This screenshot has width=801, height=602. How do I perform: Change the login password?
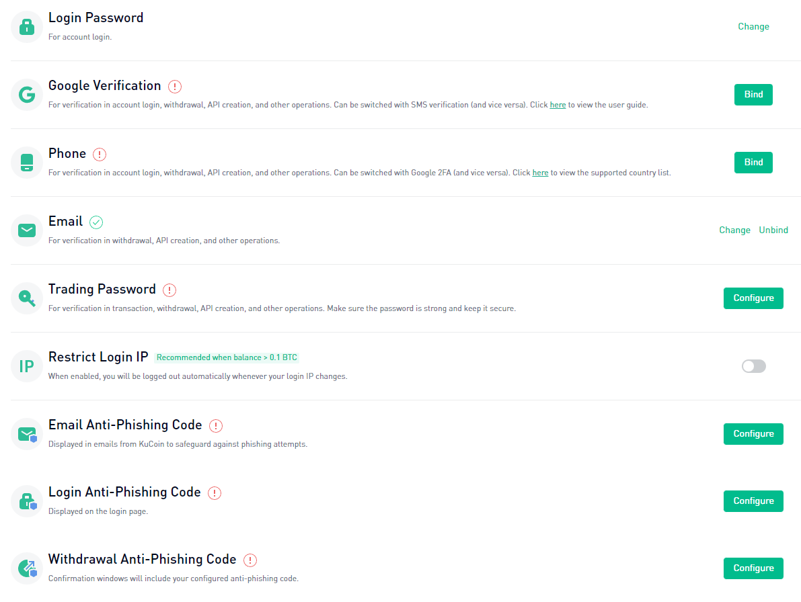[753, 26]
